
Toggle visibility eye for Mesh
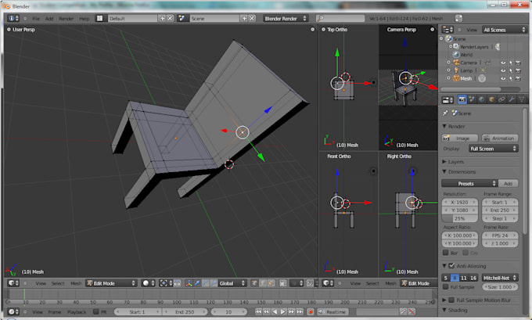click(x=503, y=78)
